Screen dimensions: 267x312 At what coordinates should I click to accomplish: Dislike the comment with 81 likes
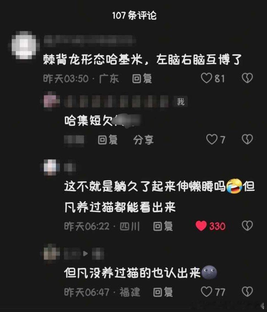click(247, 78)
